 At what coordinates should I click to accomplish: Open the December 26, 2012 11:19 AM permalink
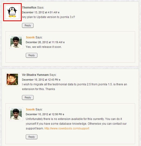point(44,42)
